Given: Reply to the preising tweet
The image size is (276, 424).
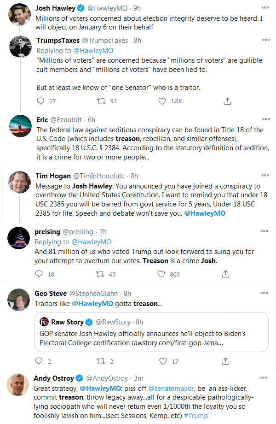Looking at the screenshot, I should [x=40, y=274].
